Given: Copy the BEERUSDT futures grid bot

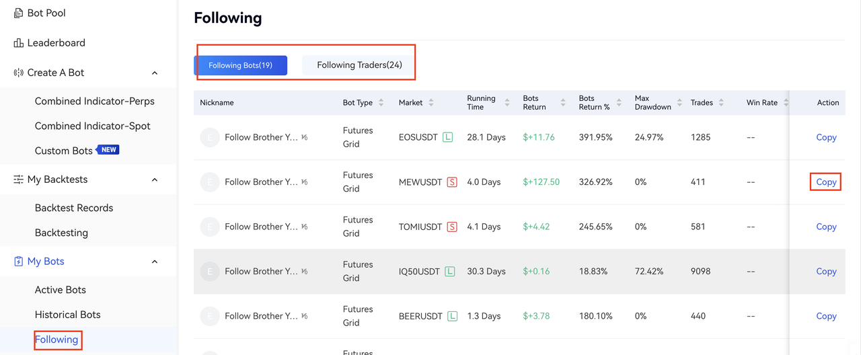Looking at the screenshot, I should [826, 316].
